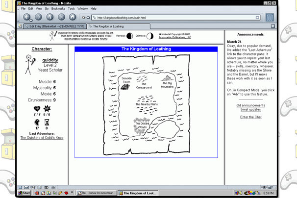Open the 'trivial updates' link
The height and width of the screenshot is (198, 297).
click(x=250, y=109)
